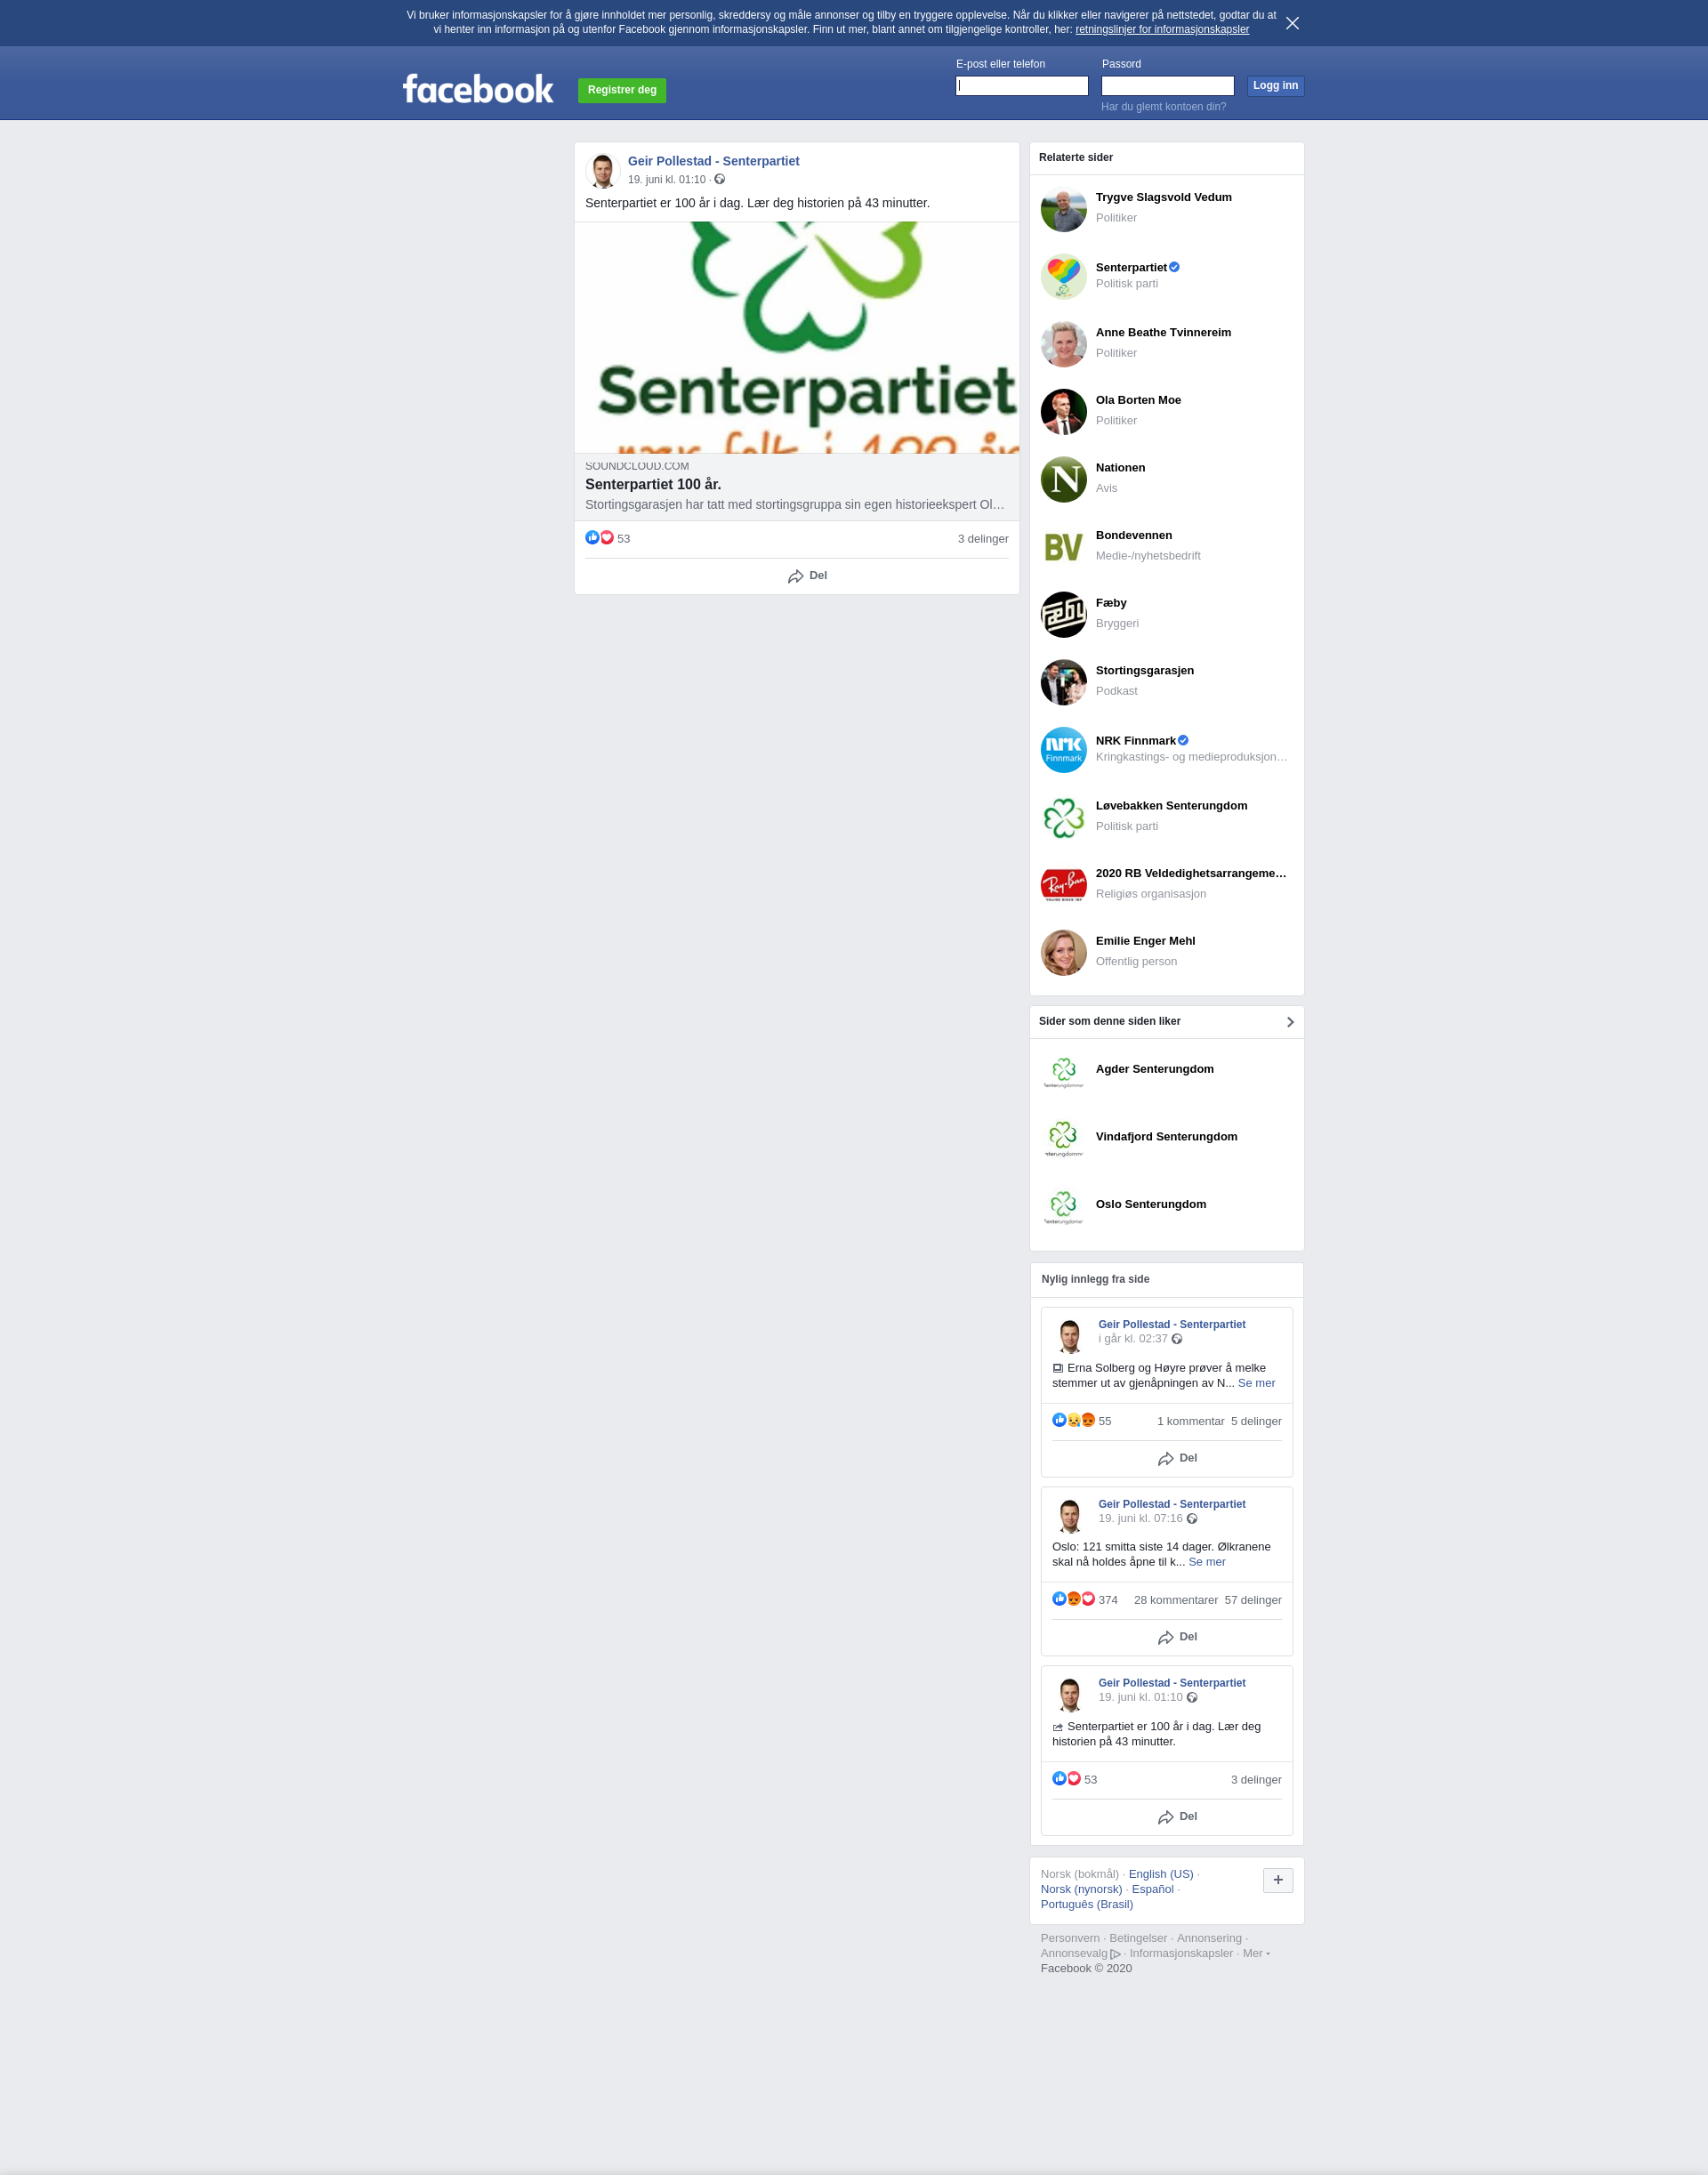Switch the language to English (US)
This screenshot has width=1708, height=2175.
point(1160,1874)
